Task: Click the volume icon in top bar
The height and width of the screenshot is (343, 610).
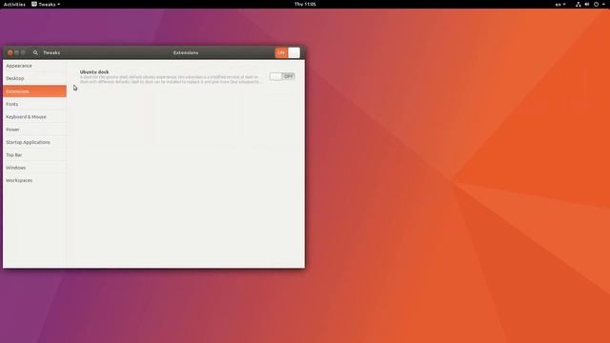Action: [x=587, y=4]
